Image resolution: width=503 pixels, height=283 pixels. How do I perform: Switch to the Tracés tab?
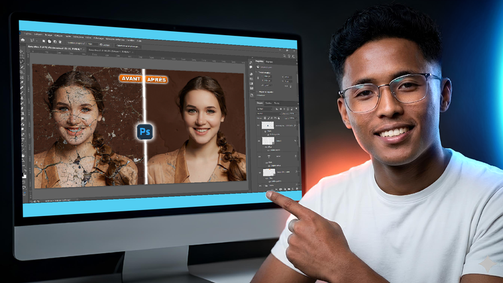pos(276,103)
